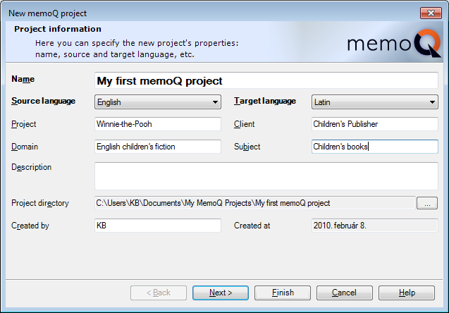Image resolution: width=449 pixels, height=313 pixels.
Task: Click the disabled Back button
Action: coord(159,293)
